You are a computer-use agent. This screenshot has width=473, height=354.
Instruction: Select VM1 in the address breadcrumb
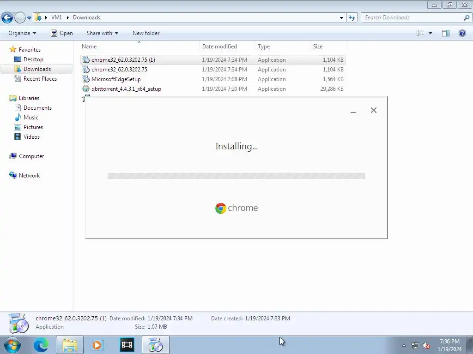click(56, 18)
